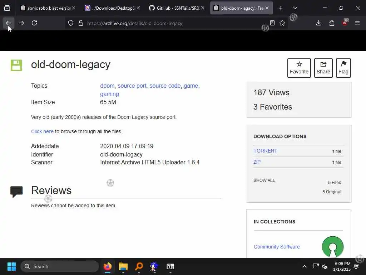
Task: Download the TORRENT option
Action: [x=265, y=151]
